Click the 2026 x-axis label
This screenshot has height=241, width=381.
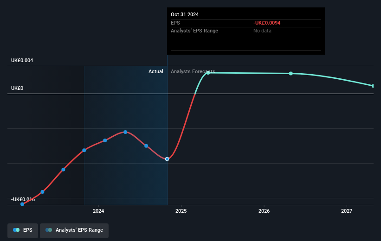tap(264, 211)
